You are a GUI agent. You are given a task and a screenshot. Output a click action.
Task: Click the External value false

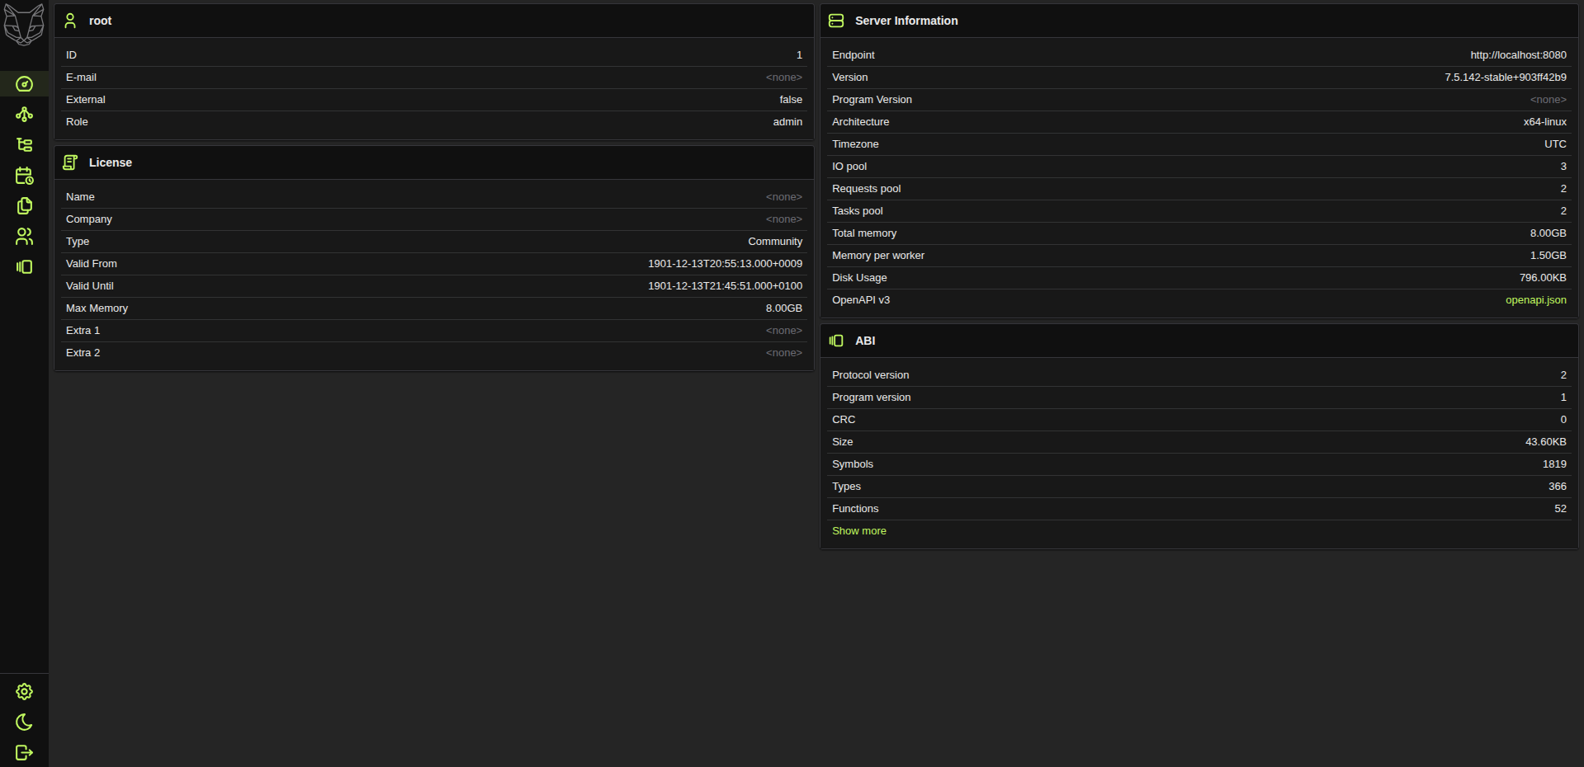point(791,100)
